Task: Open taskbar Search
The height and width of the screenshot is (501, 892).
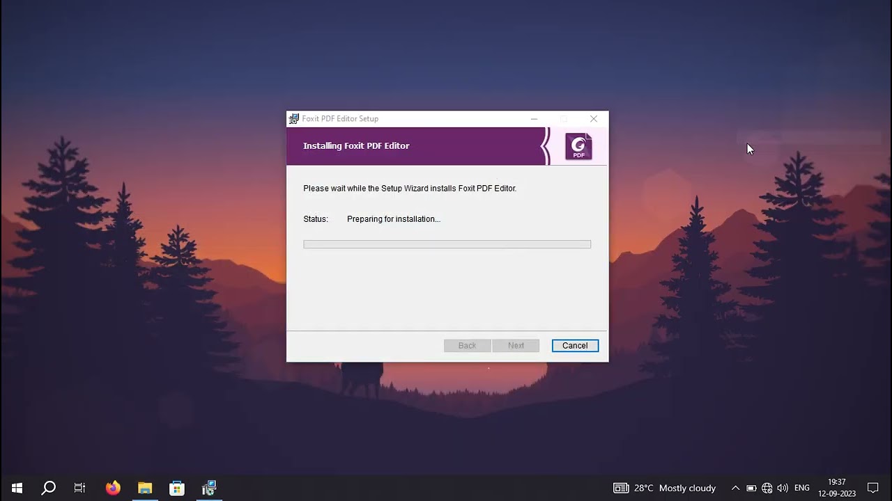Action: point(48,488)
